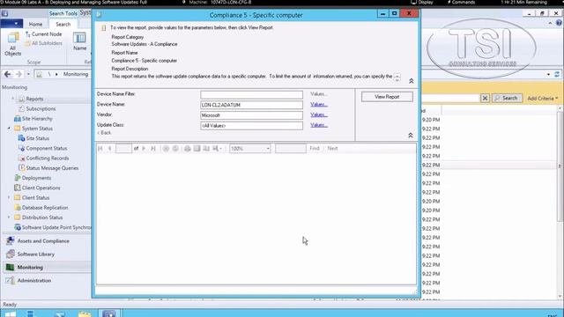Click the Vendor field containing Microsoft
This screenshot has height=317, width=564.
251,115
